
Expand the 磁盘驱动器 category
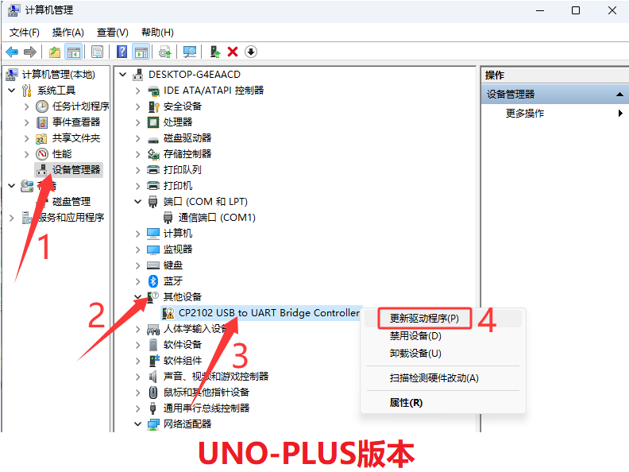tap(137, 138)
